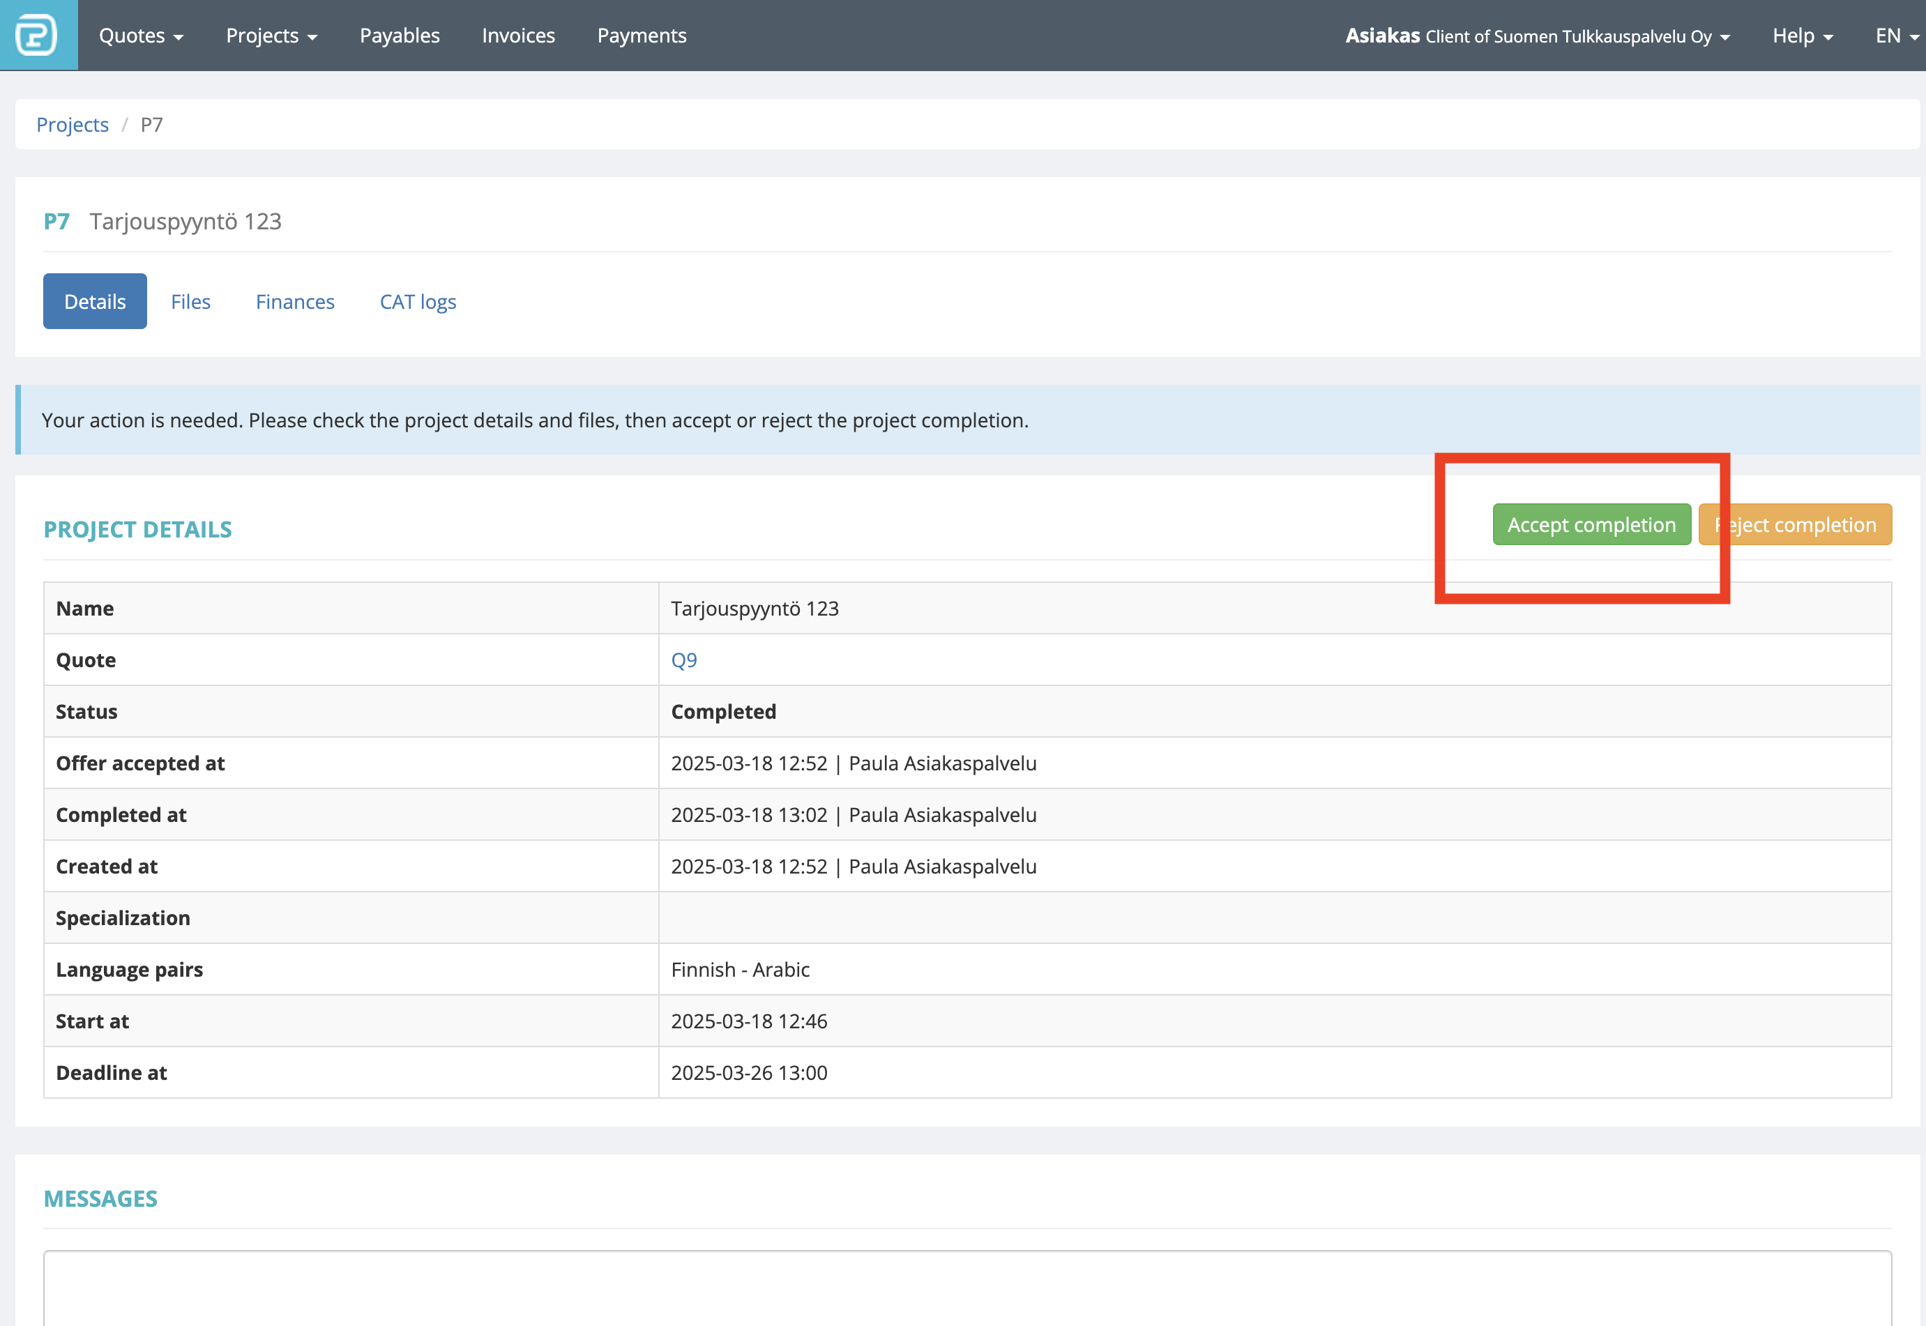
Task: Open the Help dropdown menu
Action: tap(1802, 36)
